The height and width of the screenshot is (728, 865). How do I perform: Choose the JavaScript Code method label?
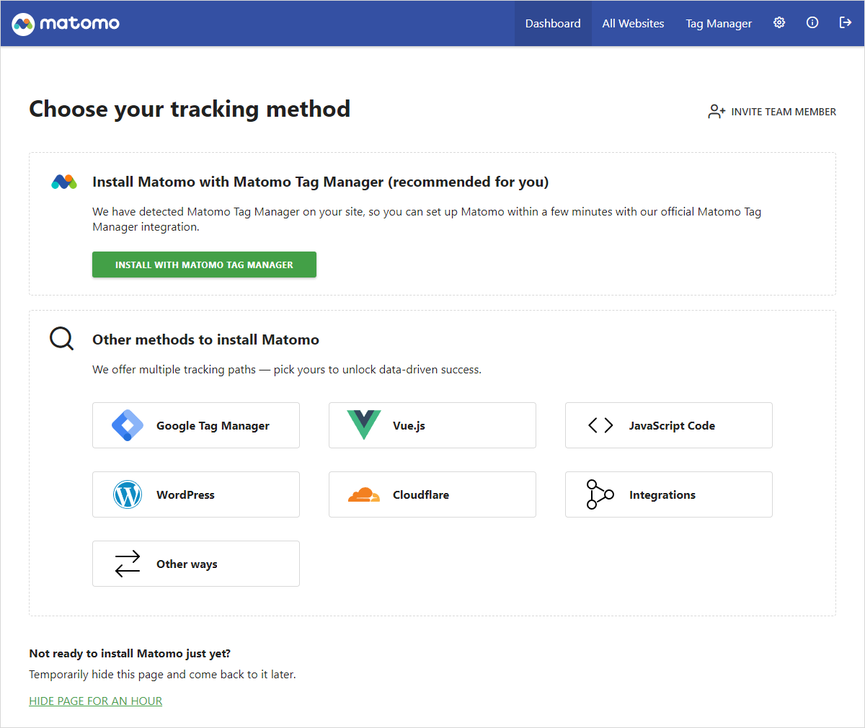click(x=672, y=426)
